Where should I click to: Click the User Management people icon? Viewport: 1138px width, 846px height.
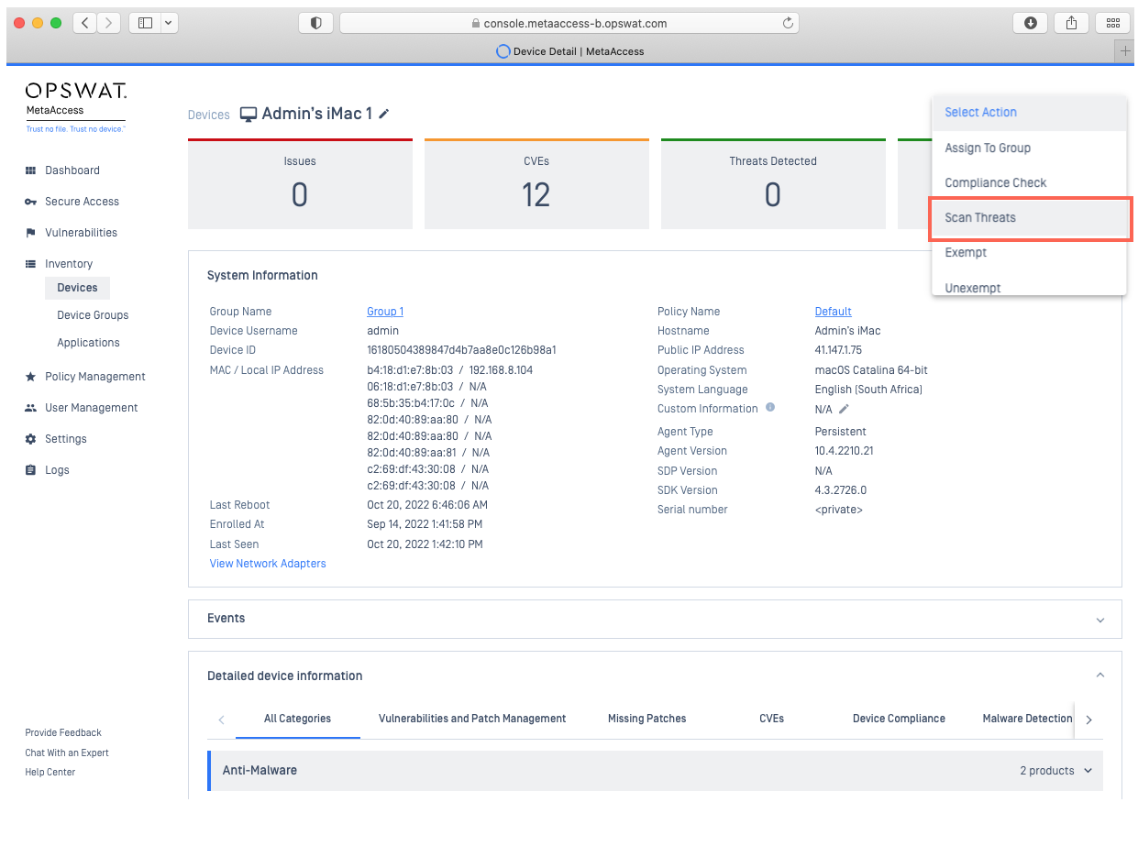point(30,408)
